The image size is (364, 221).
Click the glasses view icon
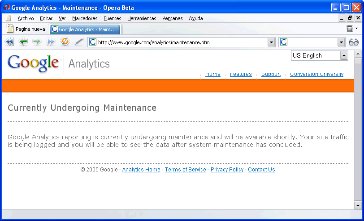[354, 42]
